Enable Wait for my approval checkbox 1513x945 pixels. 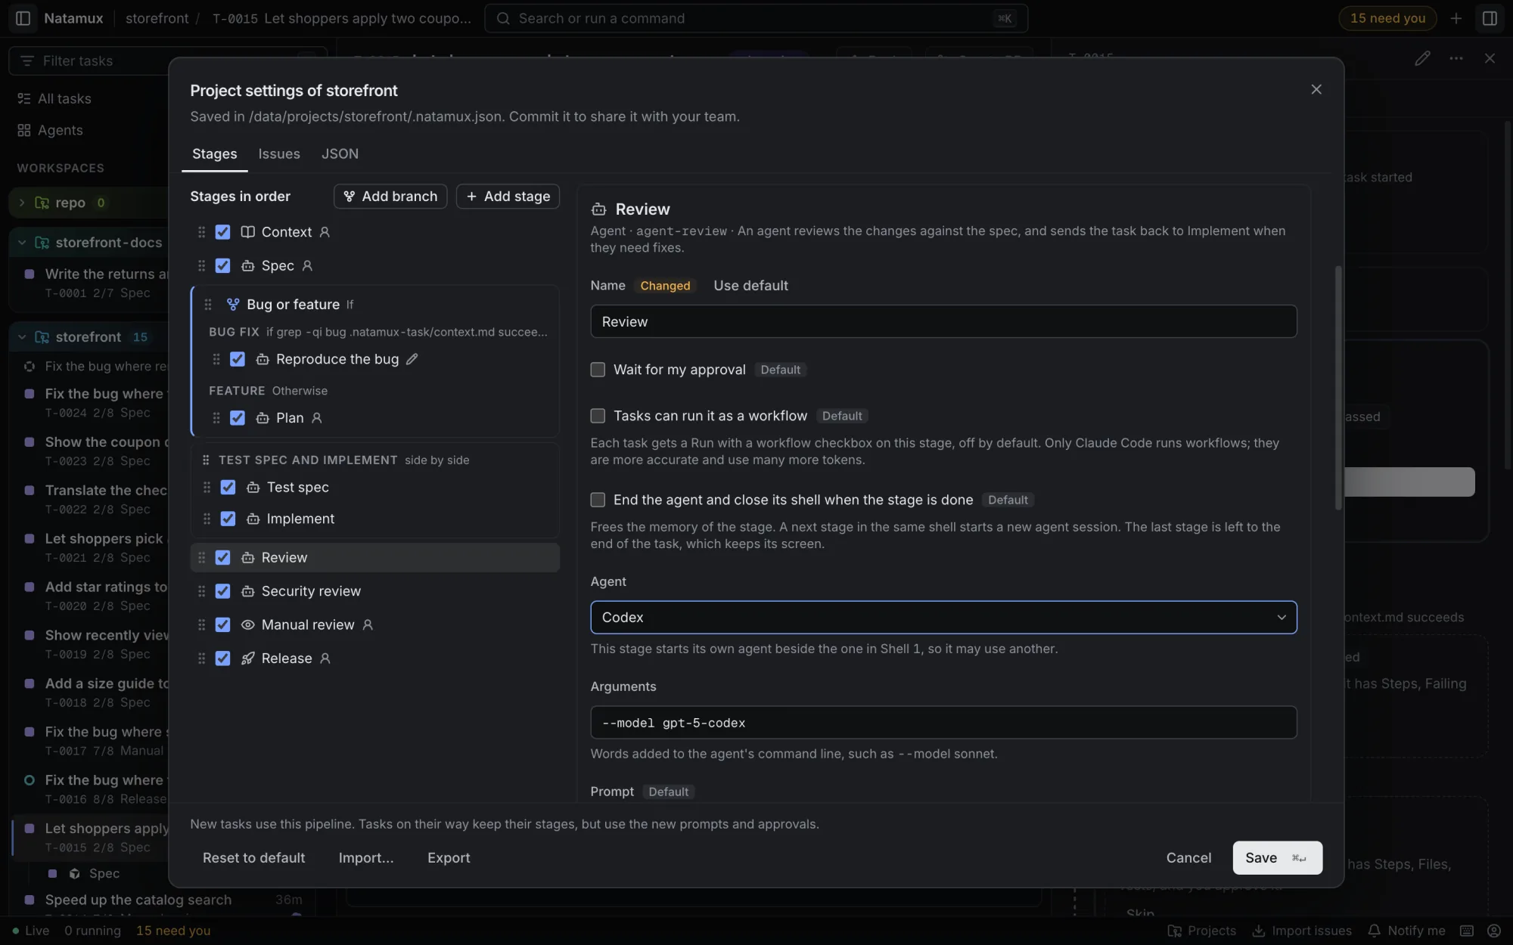point(598,370)
